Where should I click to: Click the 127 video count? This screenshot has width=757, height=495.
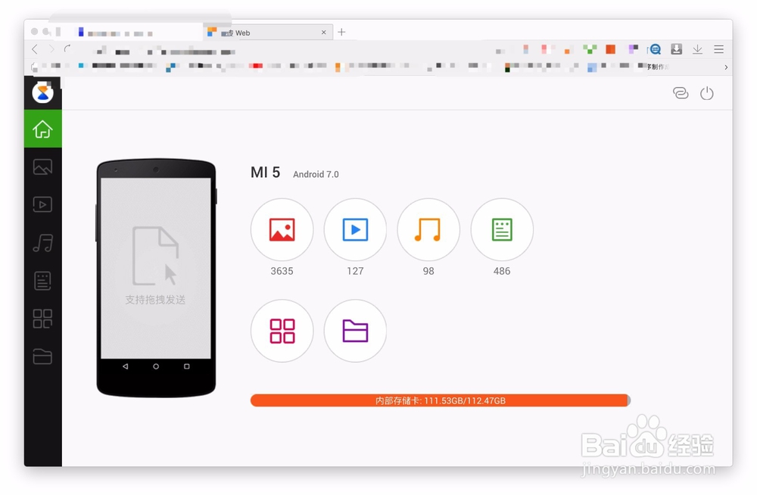(x=355, y=271)
